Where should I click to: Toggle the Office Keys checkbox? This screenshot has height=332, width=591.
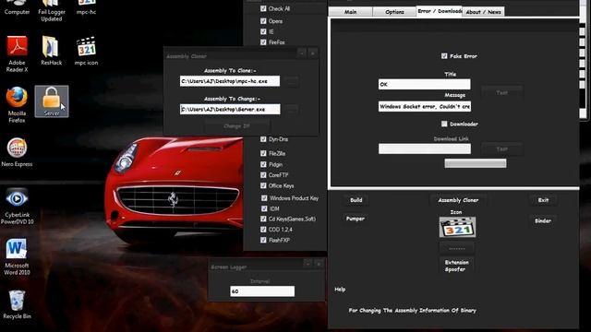tap(263, 185)
